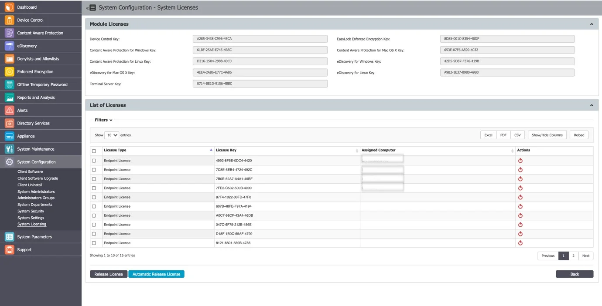The image size is (602, 306).
Task: Click release icon for key 607B-48FE-F97A-4194
Action: coord(520,206)
